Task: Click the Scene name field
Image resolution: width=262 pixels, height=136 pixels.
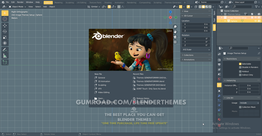Action: (x=210, y=2)
